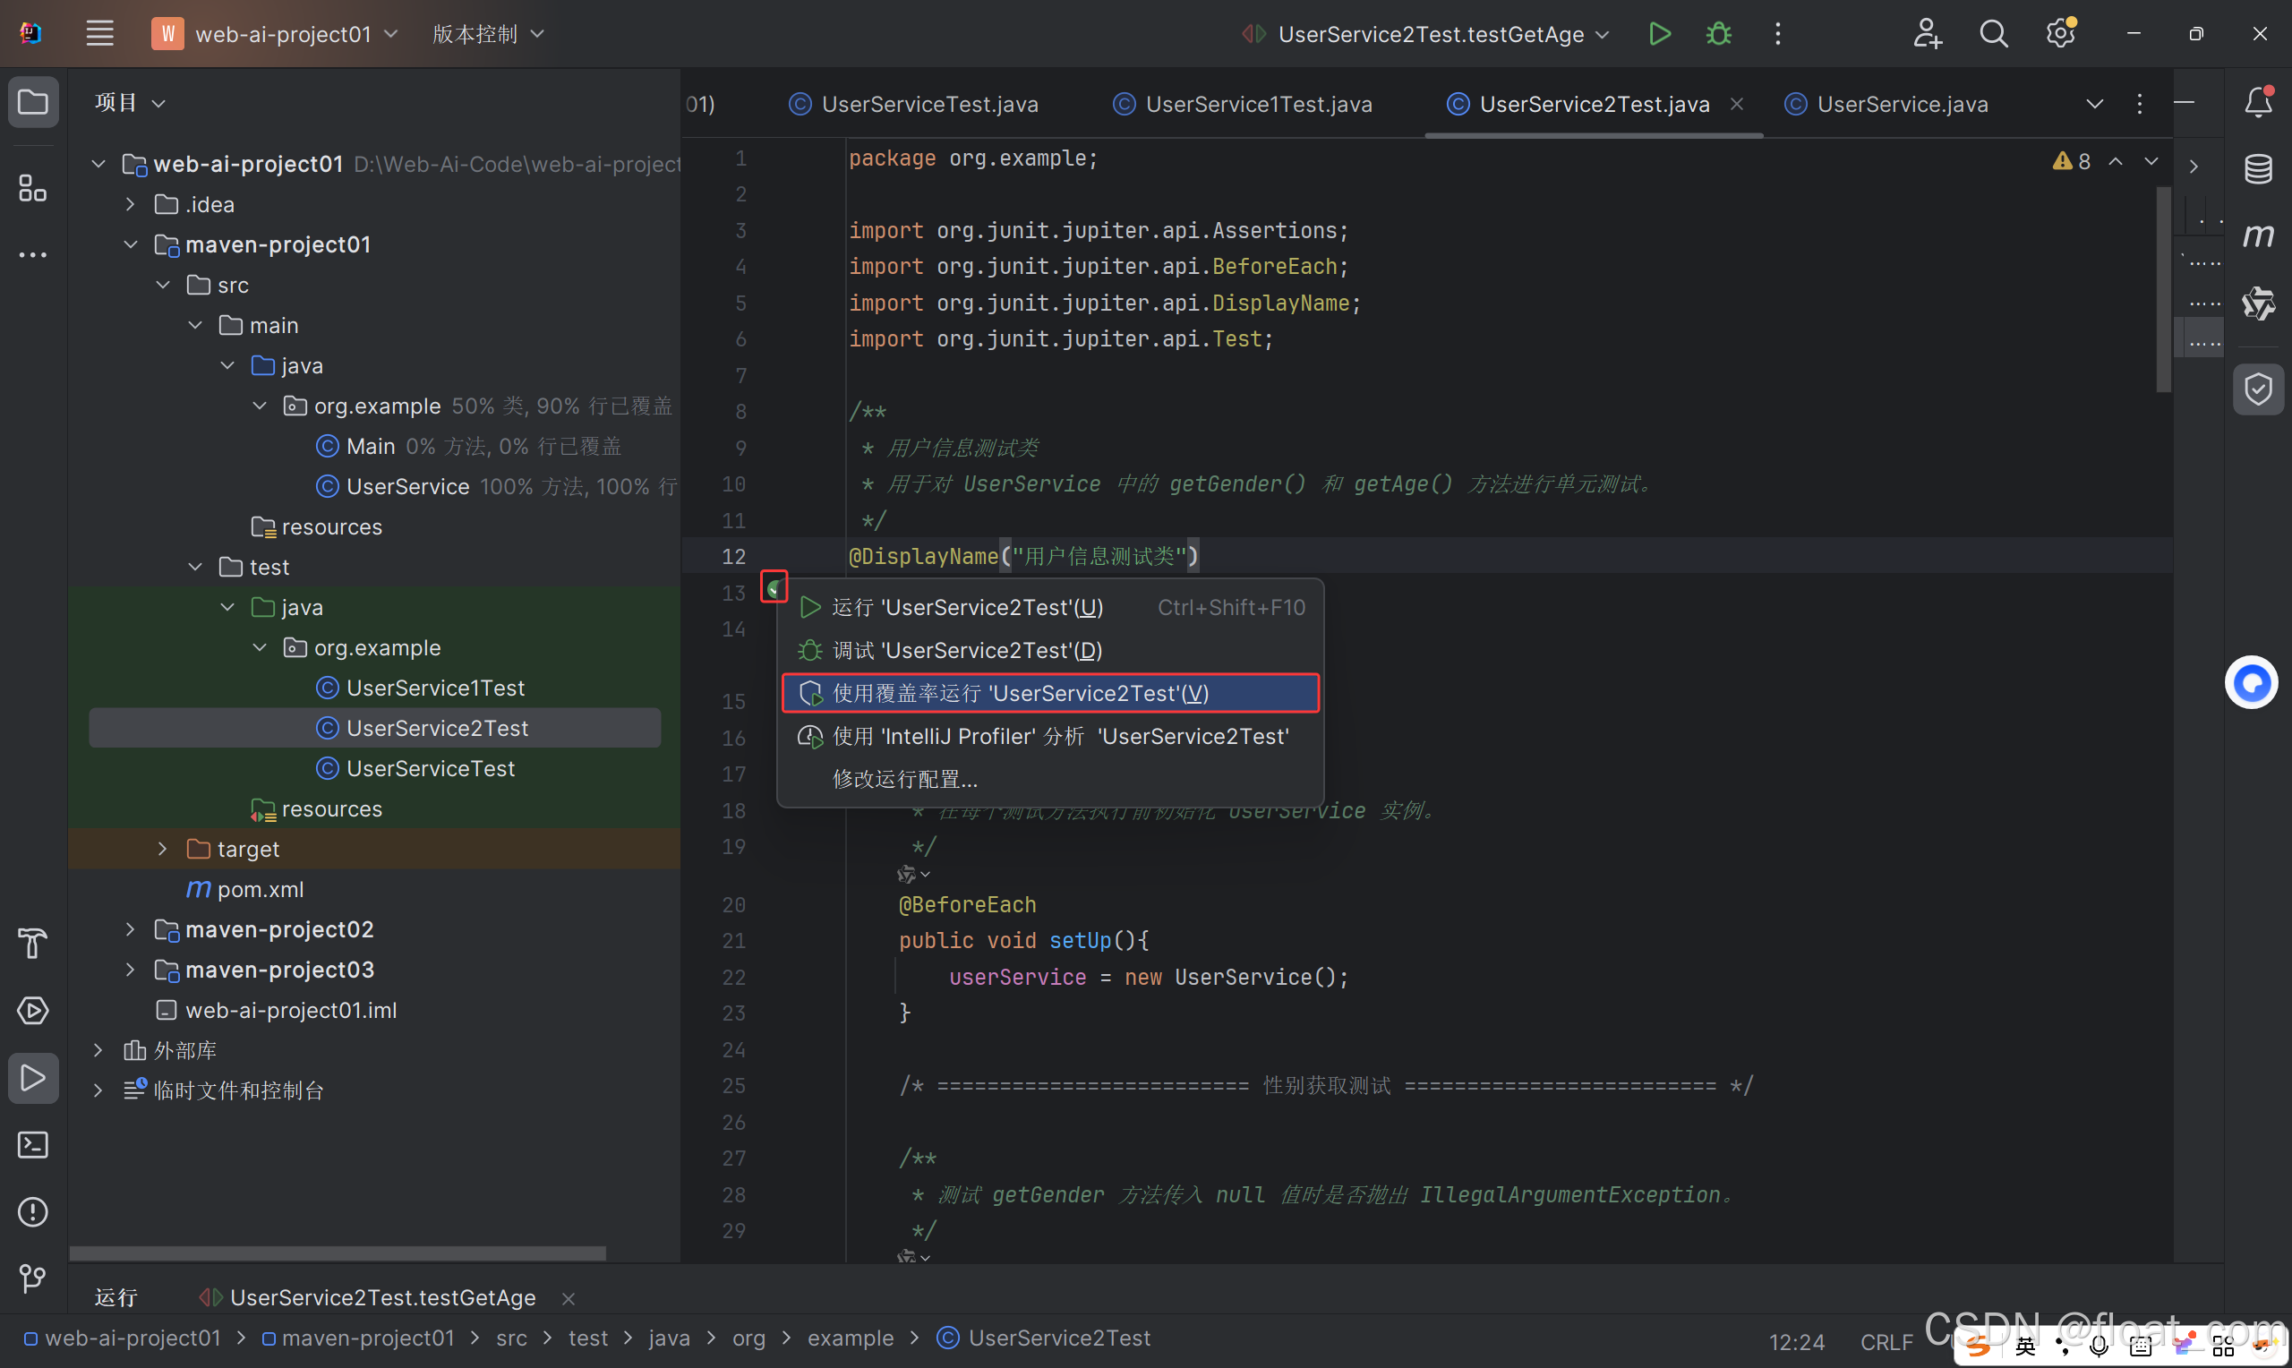
Task: Open the Structure tool window
Action: pyautogui.click(x=33, y=188)
